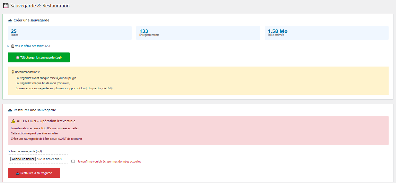396x183 pixels.
Task: Click the Restaurer une sauvegarde heading
Action: [35, 110]
